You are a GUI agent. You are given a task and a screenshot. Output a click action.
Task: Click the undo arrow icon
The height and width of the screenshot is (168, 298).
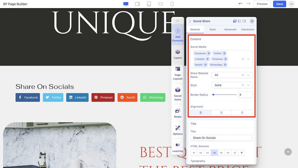coord(240,4)
